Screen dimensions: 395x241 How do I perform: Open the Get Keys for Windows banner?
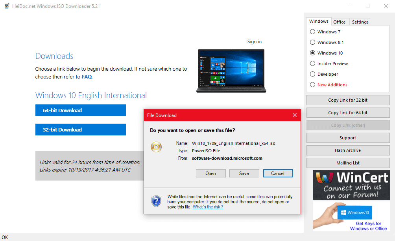pos(351,216)
